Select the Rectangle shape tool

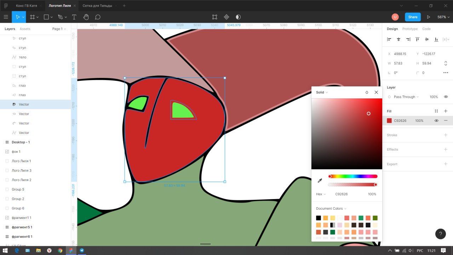pos(46,17)
